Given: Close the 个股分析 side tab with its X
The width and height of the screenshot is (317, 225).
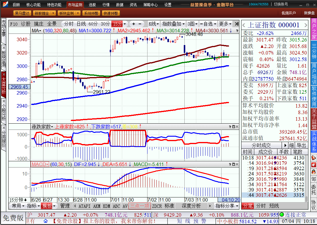Looking at the screenshot, I should (x=4, y=101).
